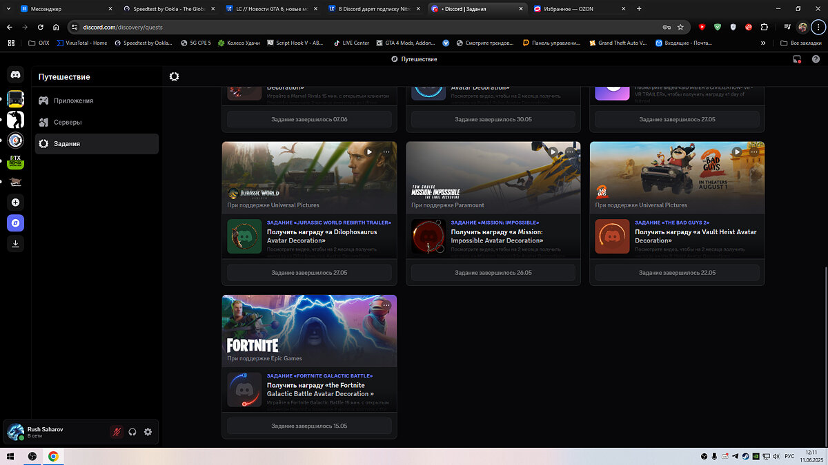Expand the hidden bookmarks overflow chevron
The width and height of the screenshot is (828, 465).
pyautogui.click(x=762, y=43)
